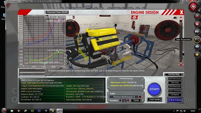Click the red icon beside the engine name

[140, 97]
